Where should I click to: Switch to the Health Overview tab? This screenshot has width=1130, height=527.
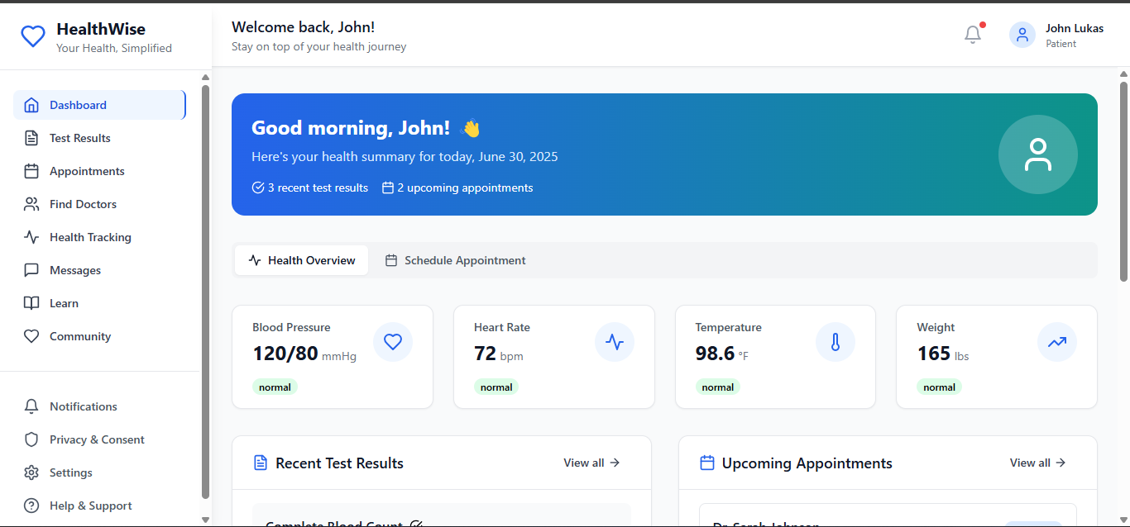click(x=301, y=260)
